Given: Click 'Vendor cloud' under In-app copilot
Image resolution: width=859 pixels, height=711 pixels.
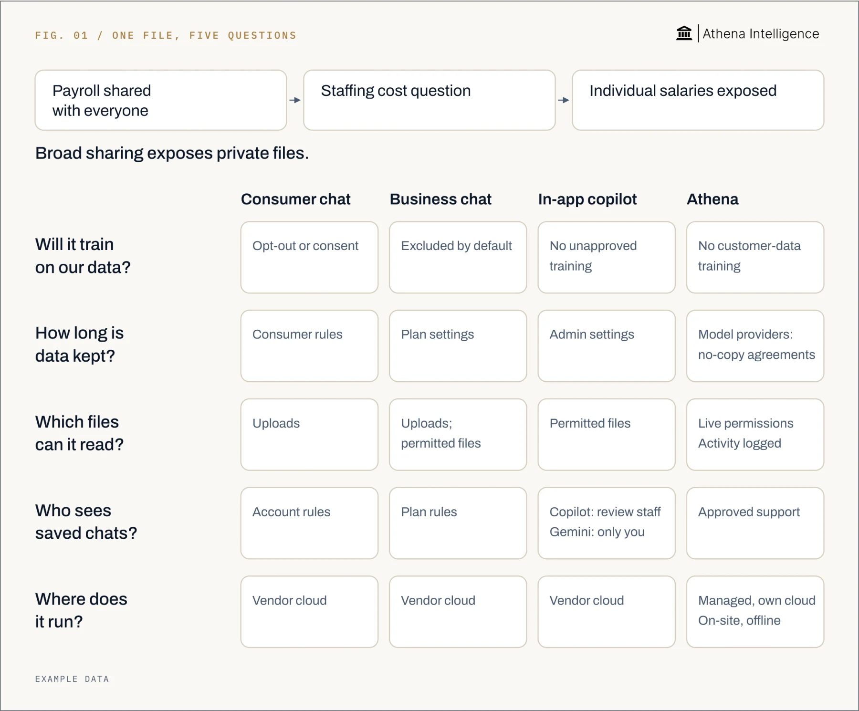Looking at the screenshot, I should point(607,612).
